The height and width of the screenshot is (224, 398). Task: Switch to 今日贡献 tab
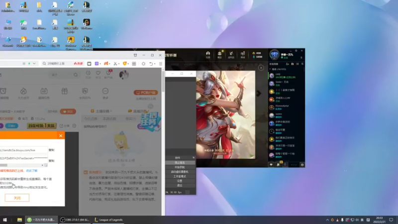[x=91, y=118]
